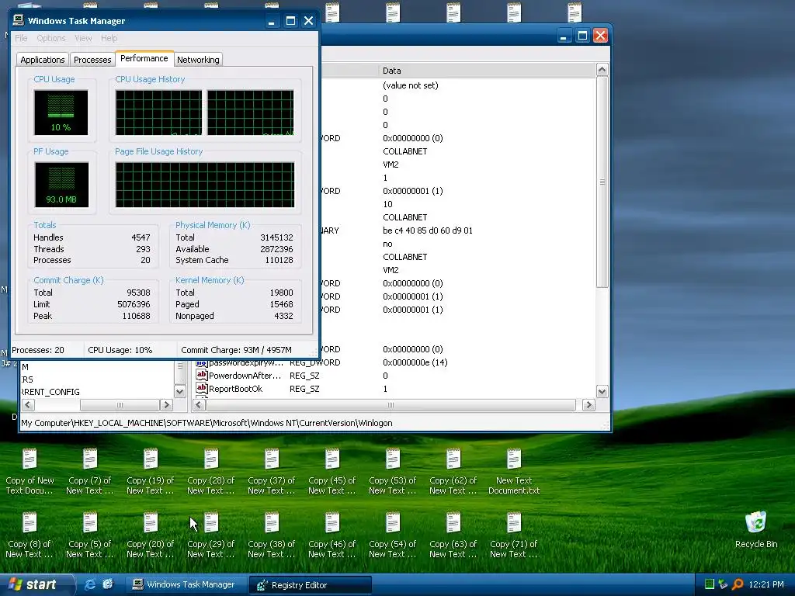This screenshot has height=596, width=795.
Task: Select the 'Copy (20) of New Text' desktop file
Action: (x=150, y=535)
